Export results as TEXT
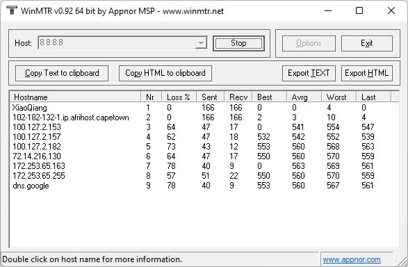Viewport: 408px width, 267px height. click(309, 73)
